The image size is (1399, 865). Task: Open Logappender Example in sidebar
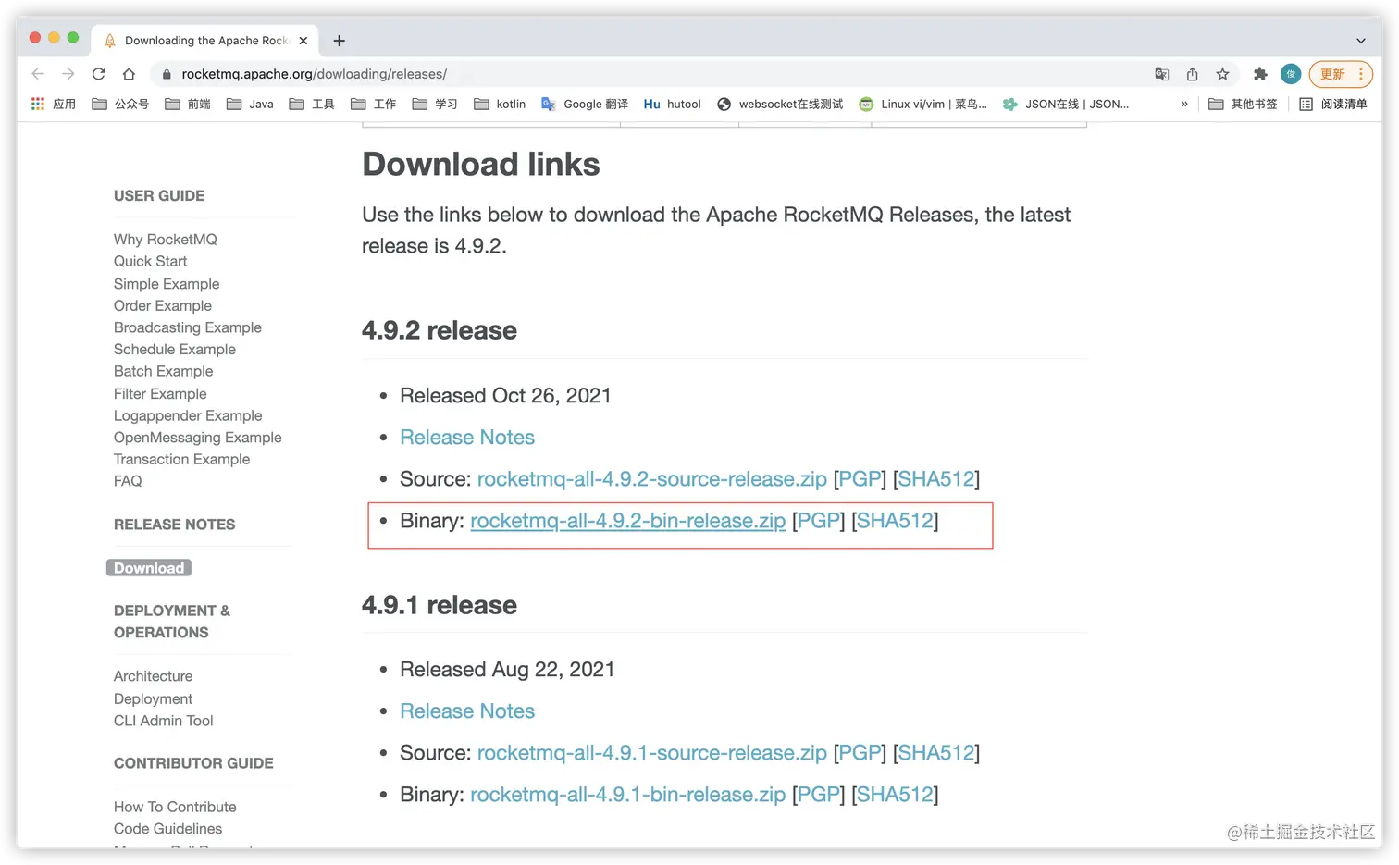[188, 416]
